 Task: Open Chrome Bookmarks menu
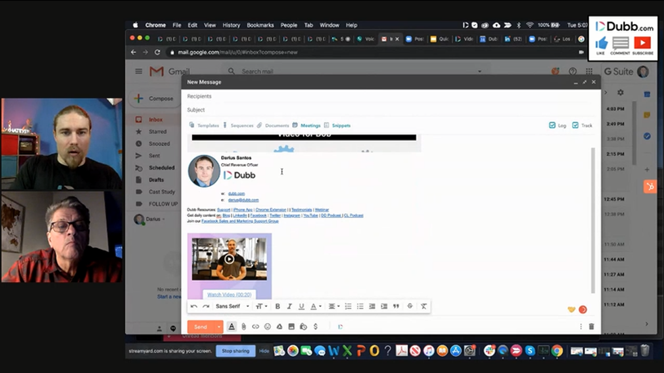[260, 25]
